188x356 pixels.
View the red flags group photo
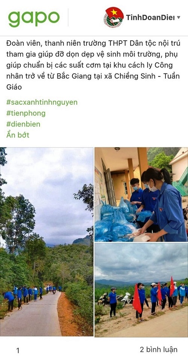[x=141, y=290]
